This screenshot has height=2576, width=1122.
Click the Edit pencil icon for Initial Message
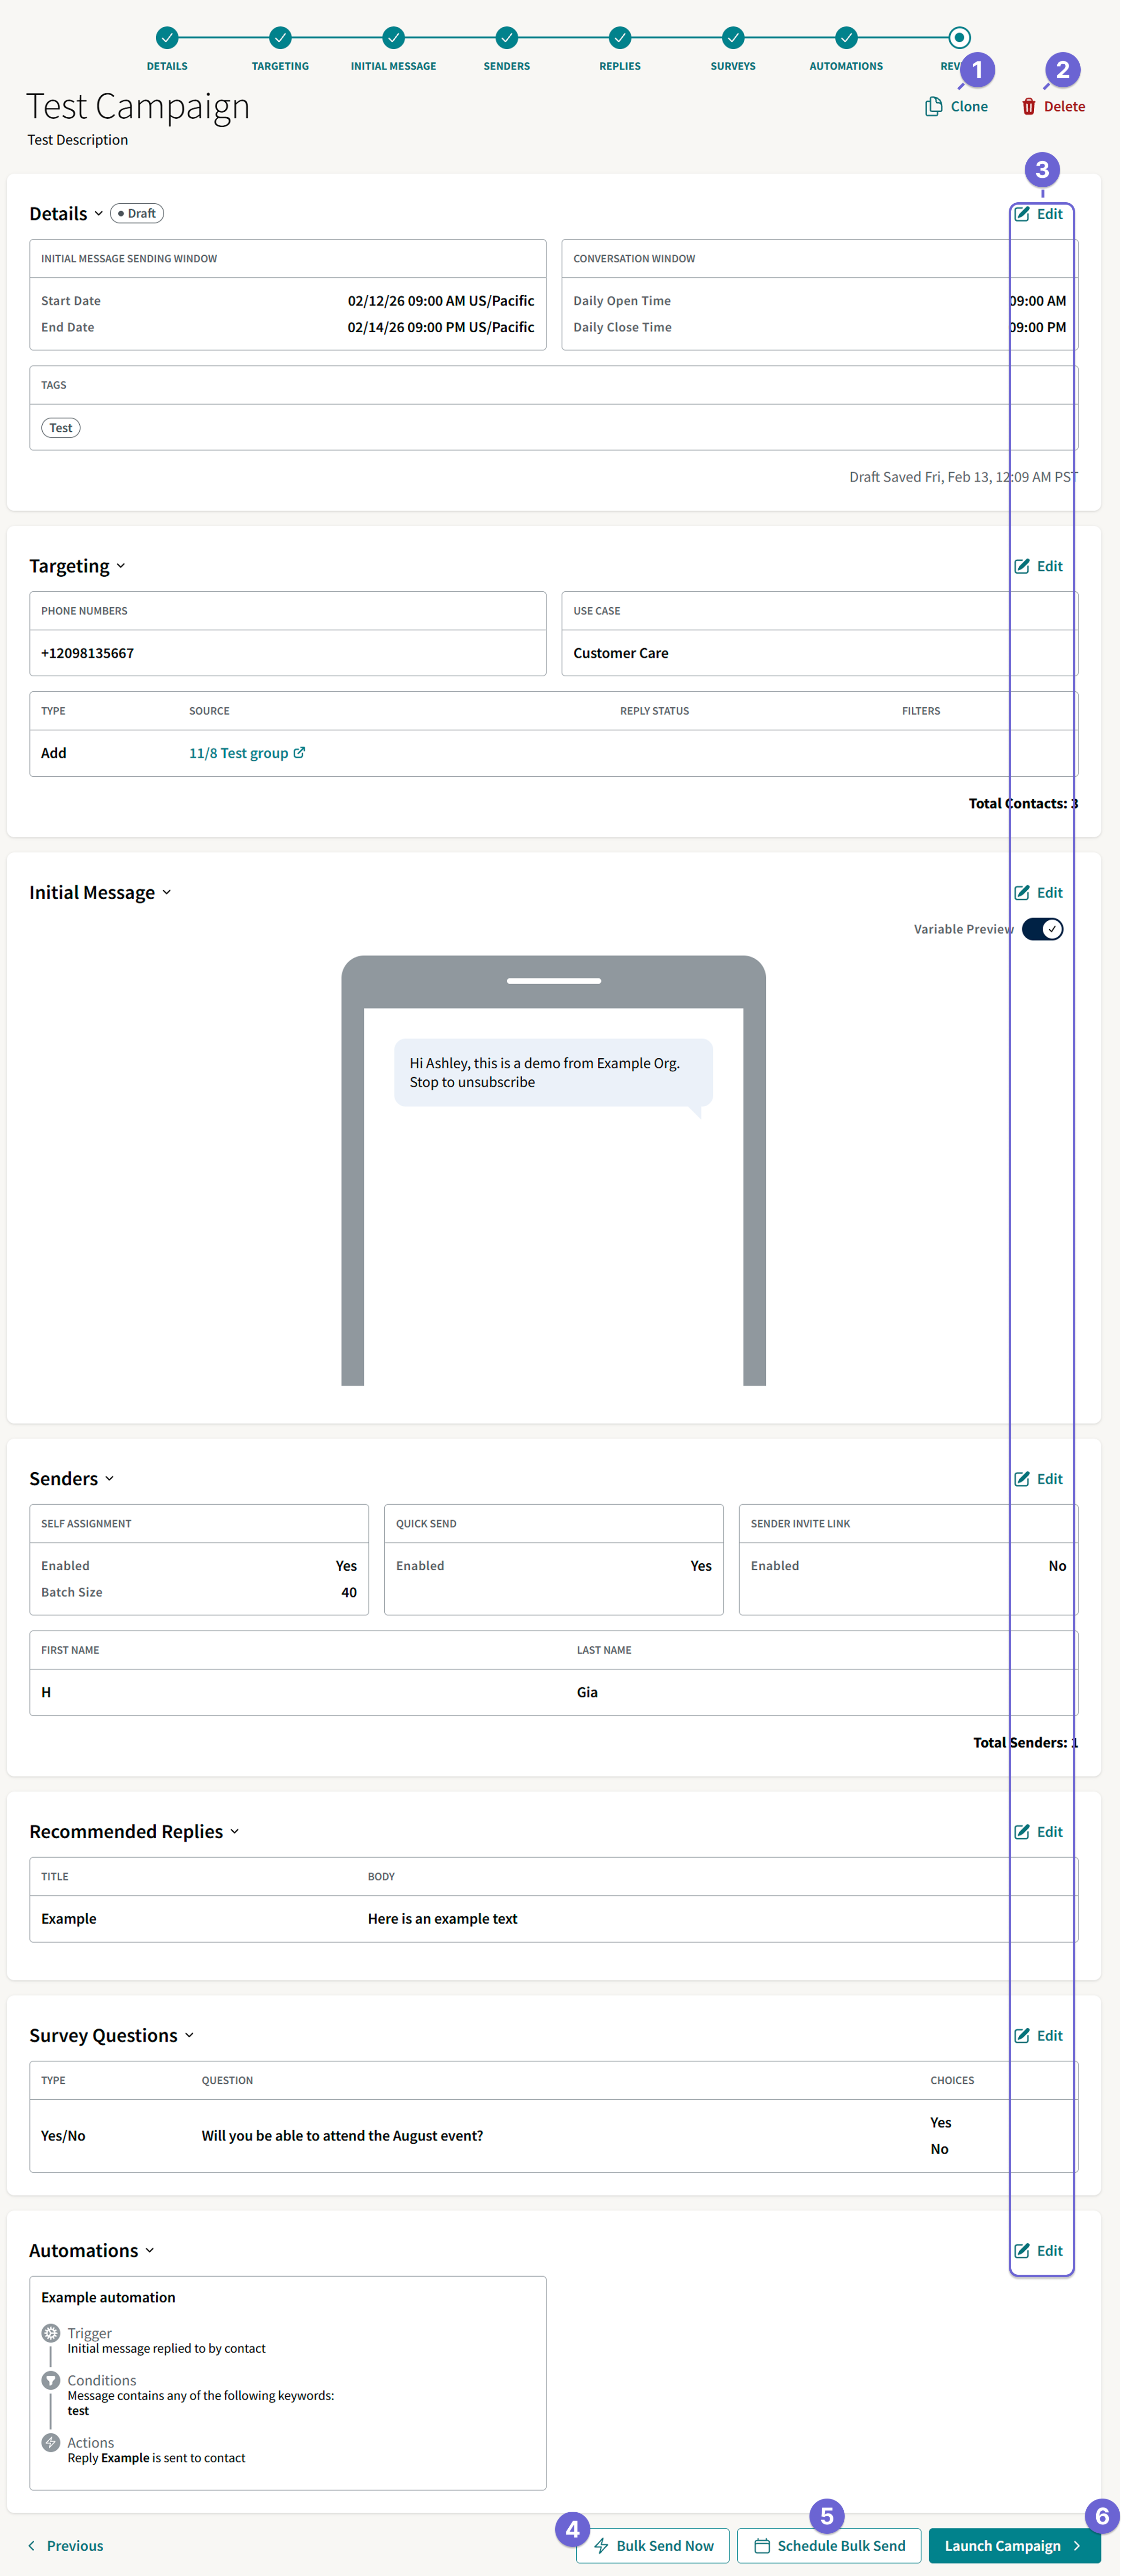1022,892
